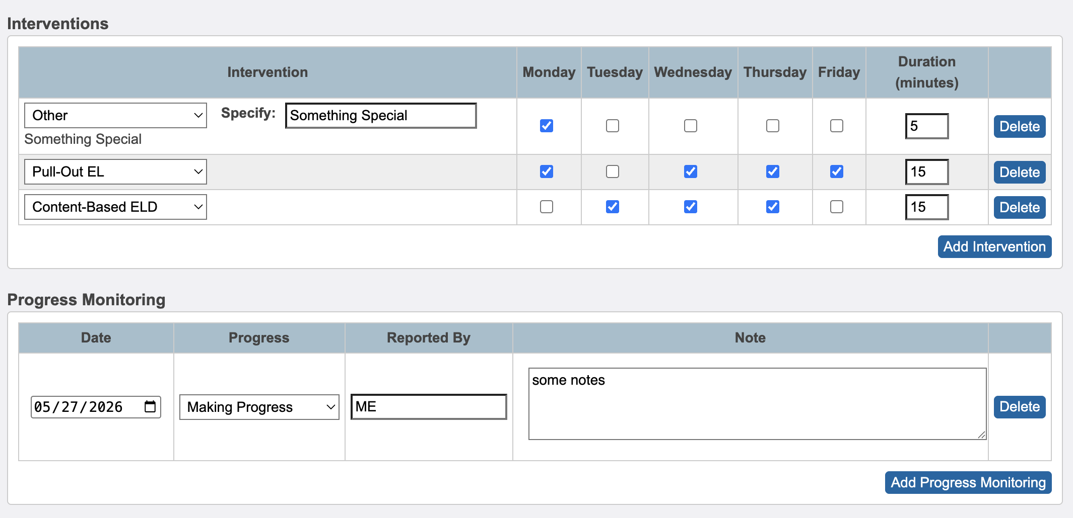Click the Specify: label
The image size is (1073, 518).
pos(248,113)
